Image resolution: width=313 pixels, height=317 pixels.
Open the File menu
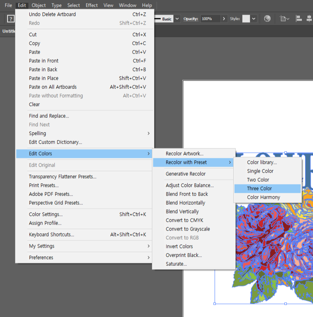(8, 5)
